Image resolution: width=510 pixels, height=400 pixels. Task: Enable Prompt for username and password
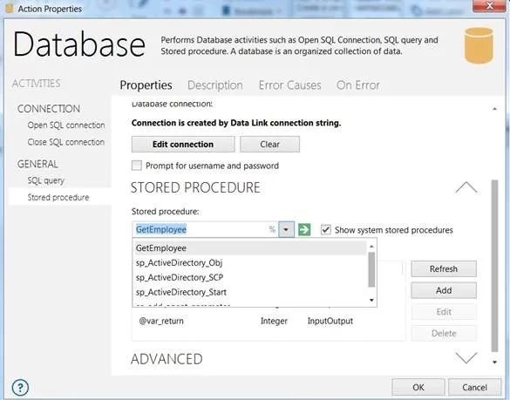(x=137, y=166)
